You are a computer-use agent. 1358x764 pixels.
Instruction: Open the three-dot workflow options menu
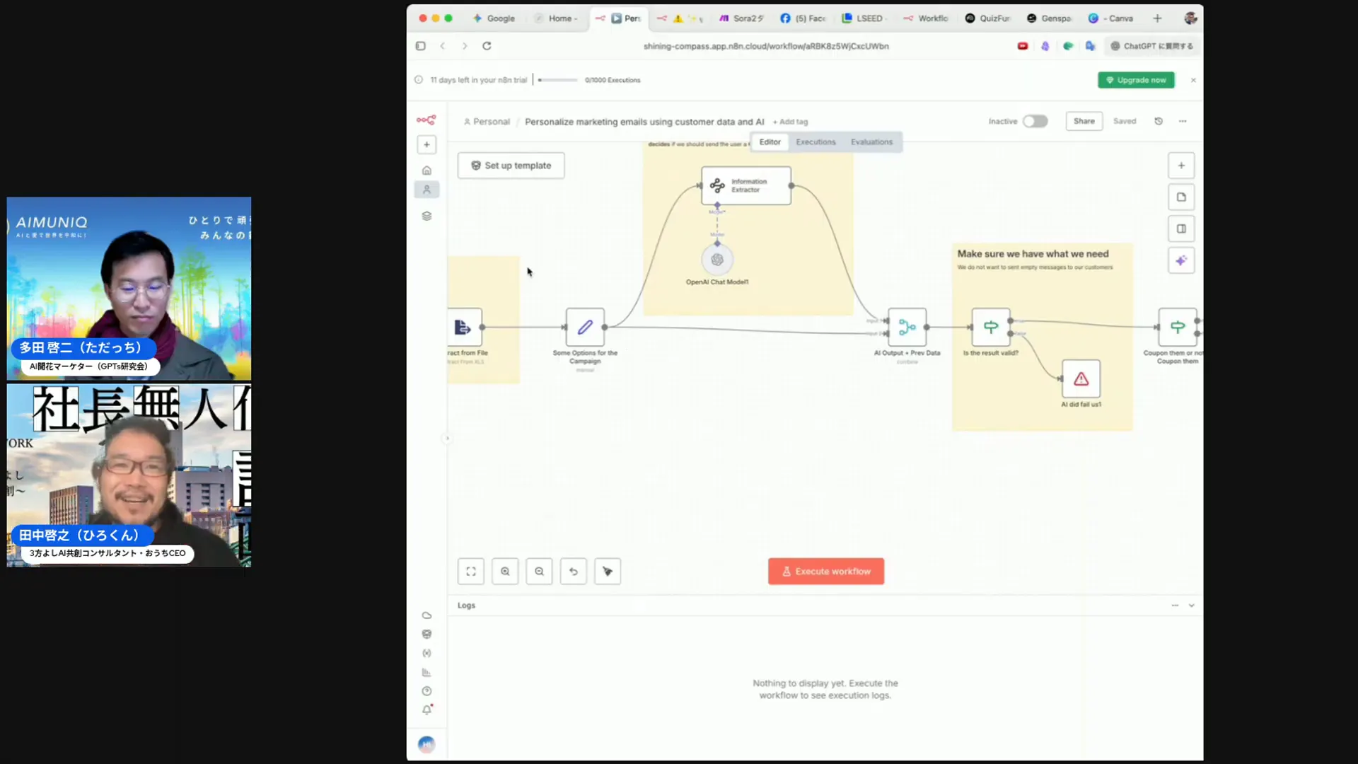tap(1183, 121)
